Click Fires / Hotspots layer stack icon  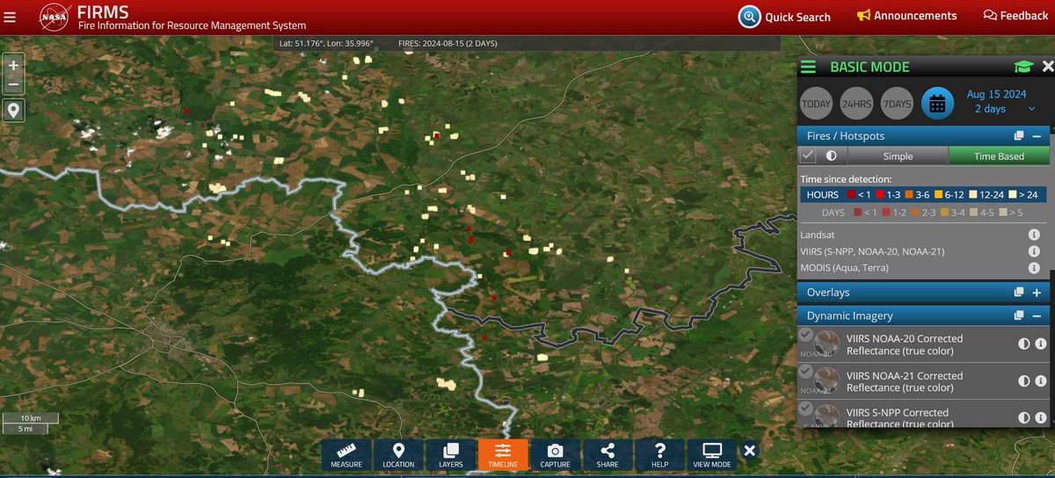tap(1018, 136)
